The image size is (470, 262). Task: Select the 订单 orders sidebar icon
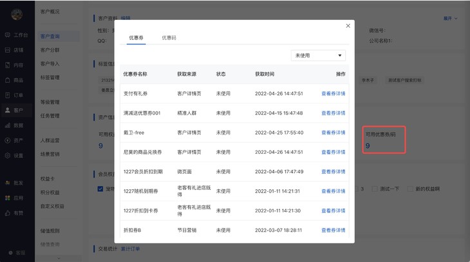click(8, 95)
